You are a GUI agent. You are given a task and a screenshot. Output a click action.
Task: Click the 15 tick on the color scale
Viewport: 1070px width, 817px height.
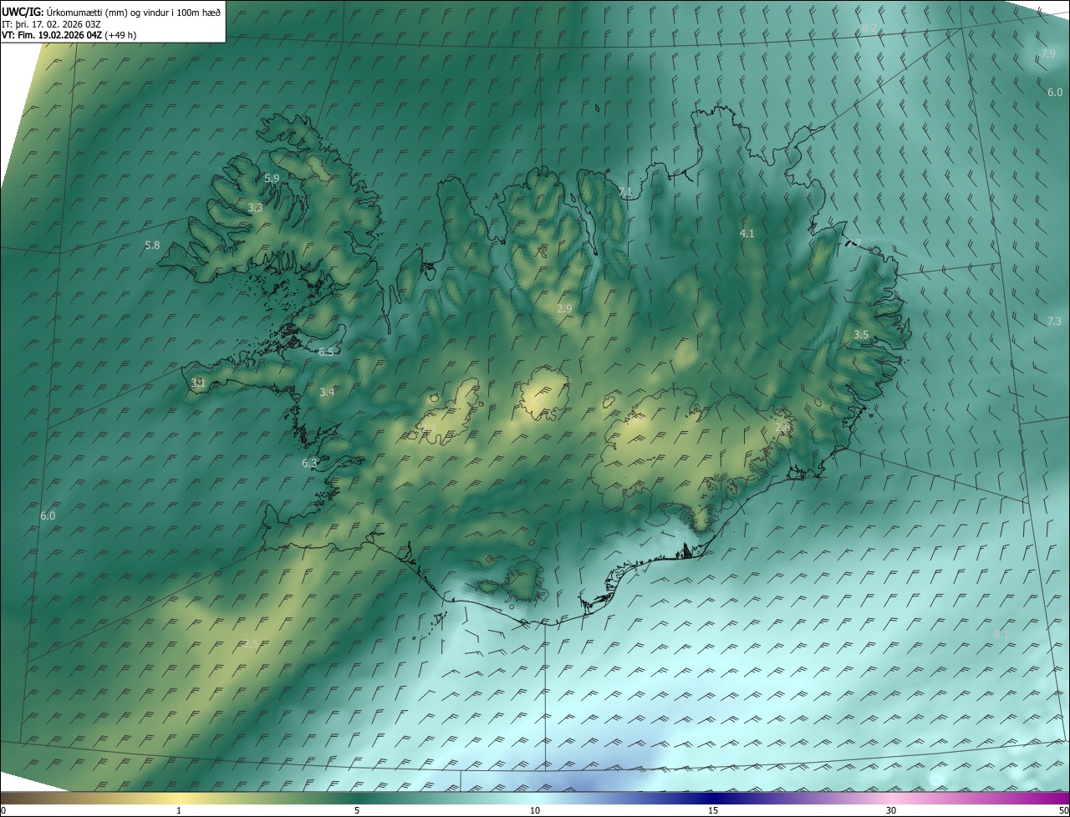coord(713,811)
